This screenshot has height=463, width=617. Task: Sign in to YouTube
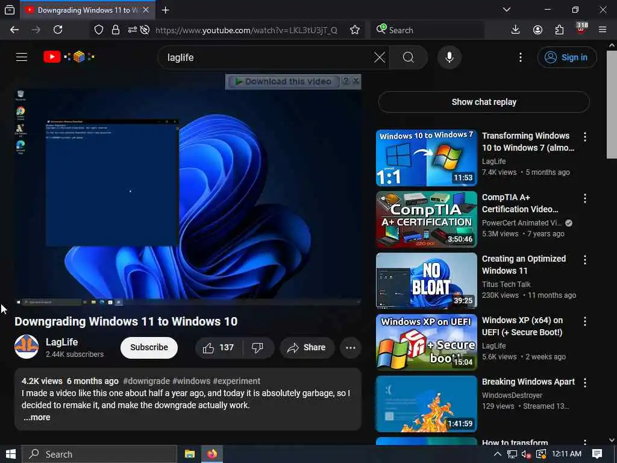(566, 57)
